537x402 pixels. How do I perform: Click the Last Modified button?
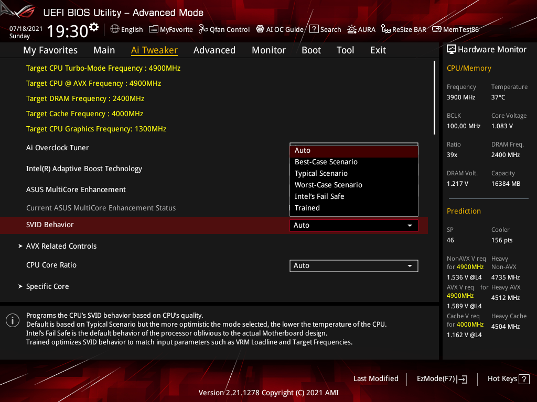(x=375, y=378)
